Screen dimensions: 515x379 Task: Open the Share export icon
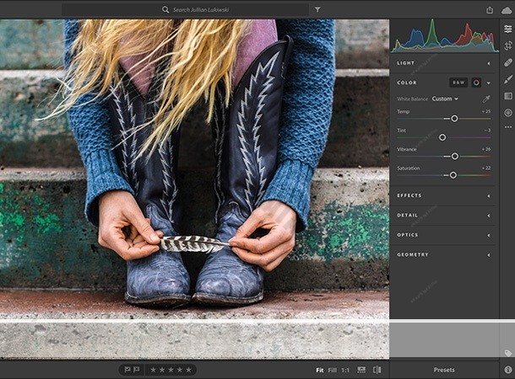tap(490, 9)
